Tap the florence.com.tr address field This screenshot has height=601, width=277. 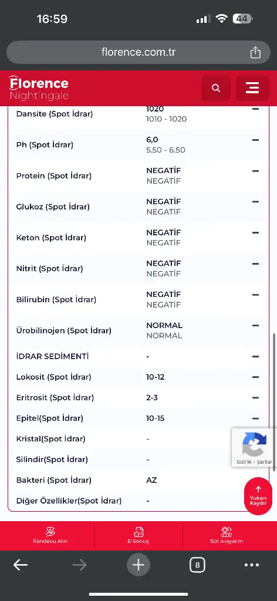pos(138,52)
